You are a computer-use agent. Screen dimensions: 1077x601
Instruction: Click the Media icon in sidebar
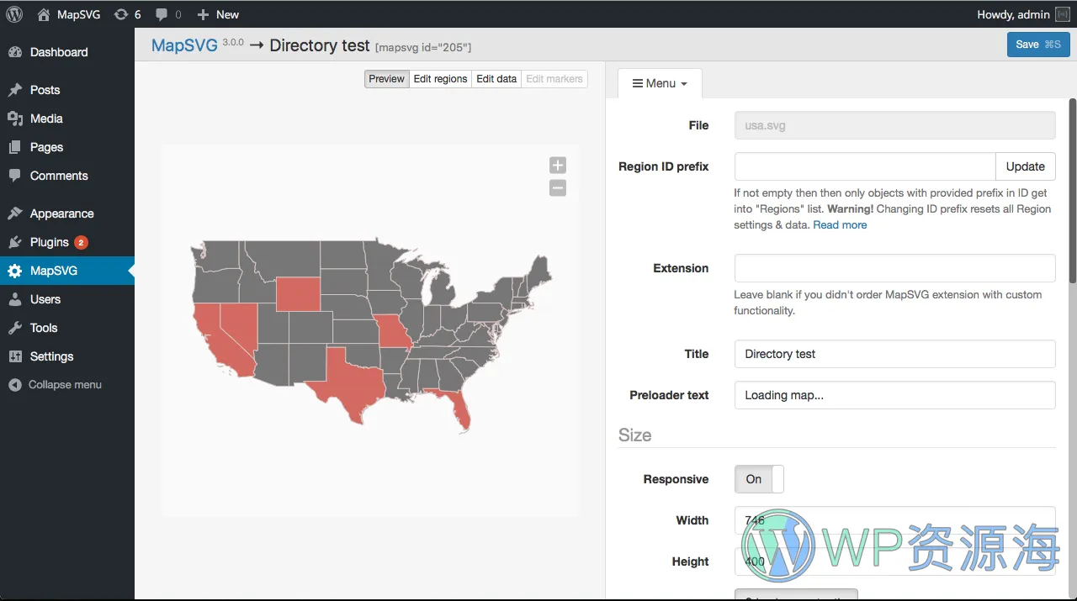tap(15, 119)
